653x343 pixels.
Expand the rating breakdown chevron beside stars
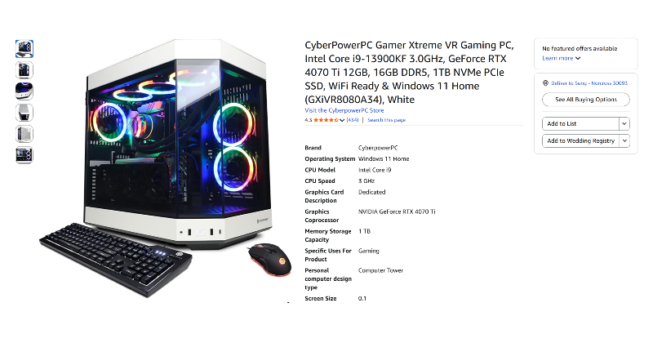pos(342,120)
